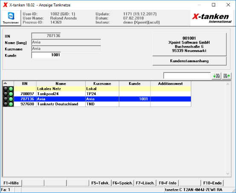Viewport: 236px width, 193px height.
Task: Click the IIN field showing 707136
Action: point(46,36)
